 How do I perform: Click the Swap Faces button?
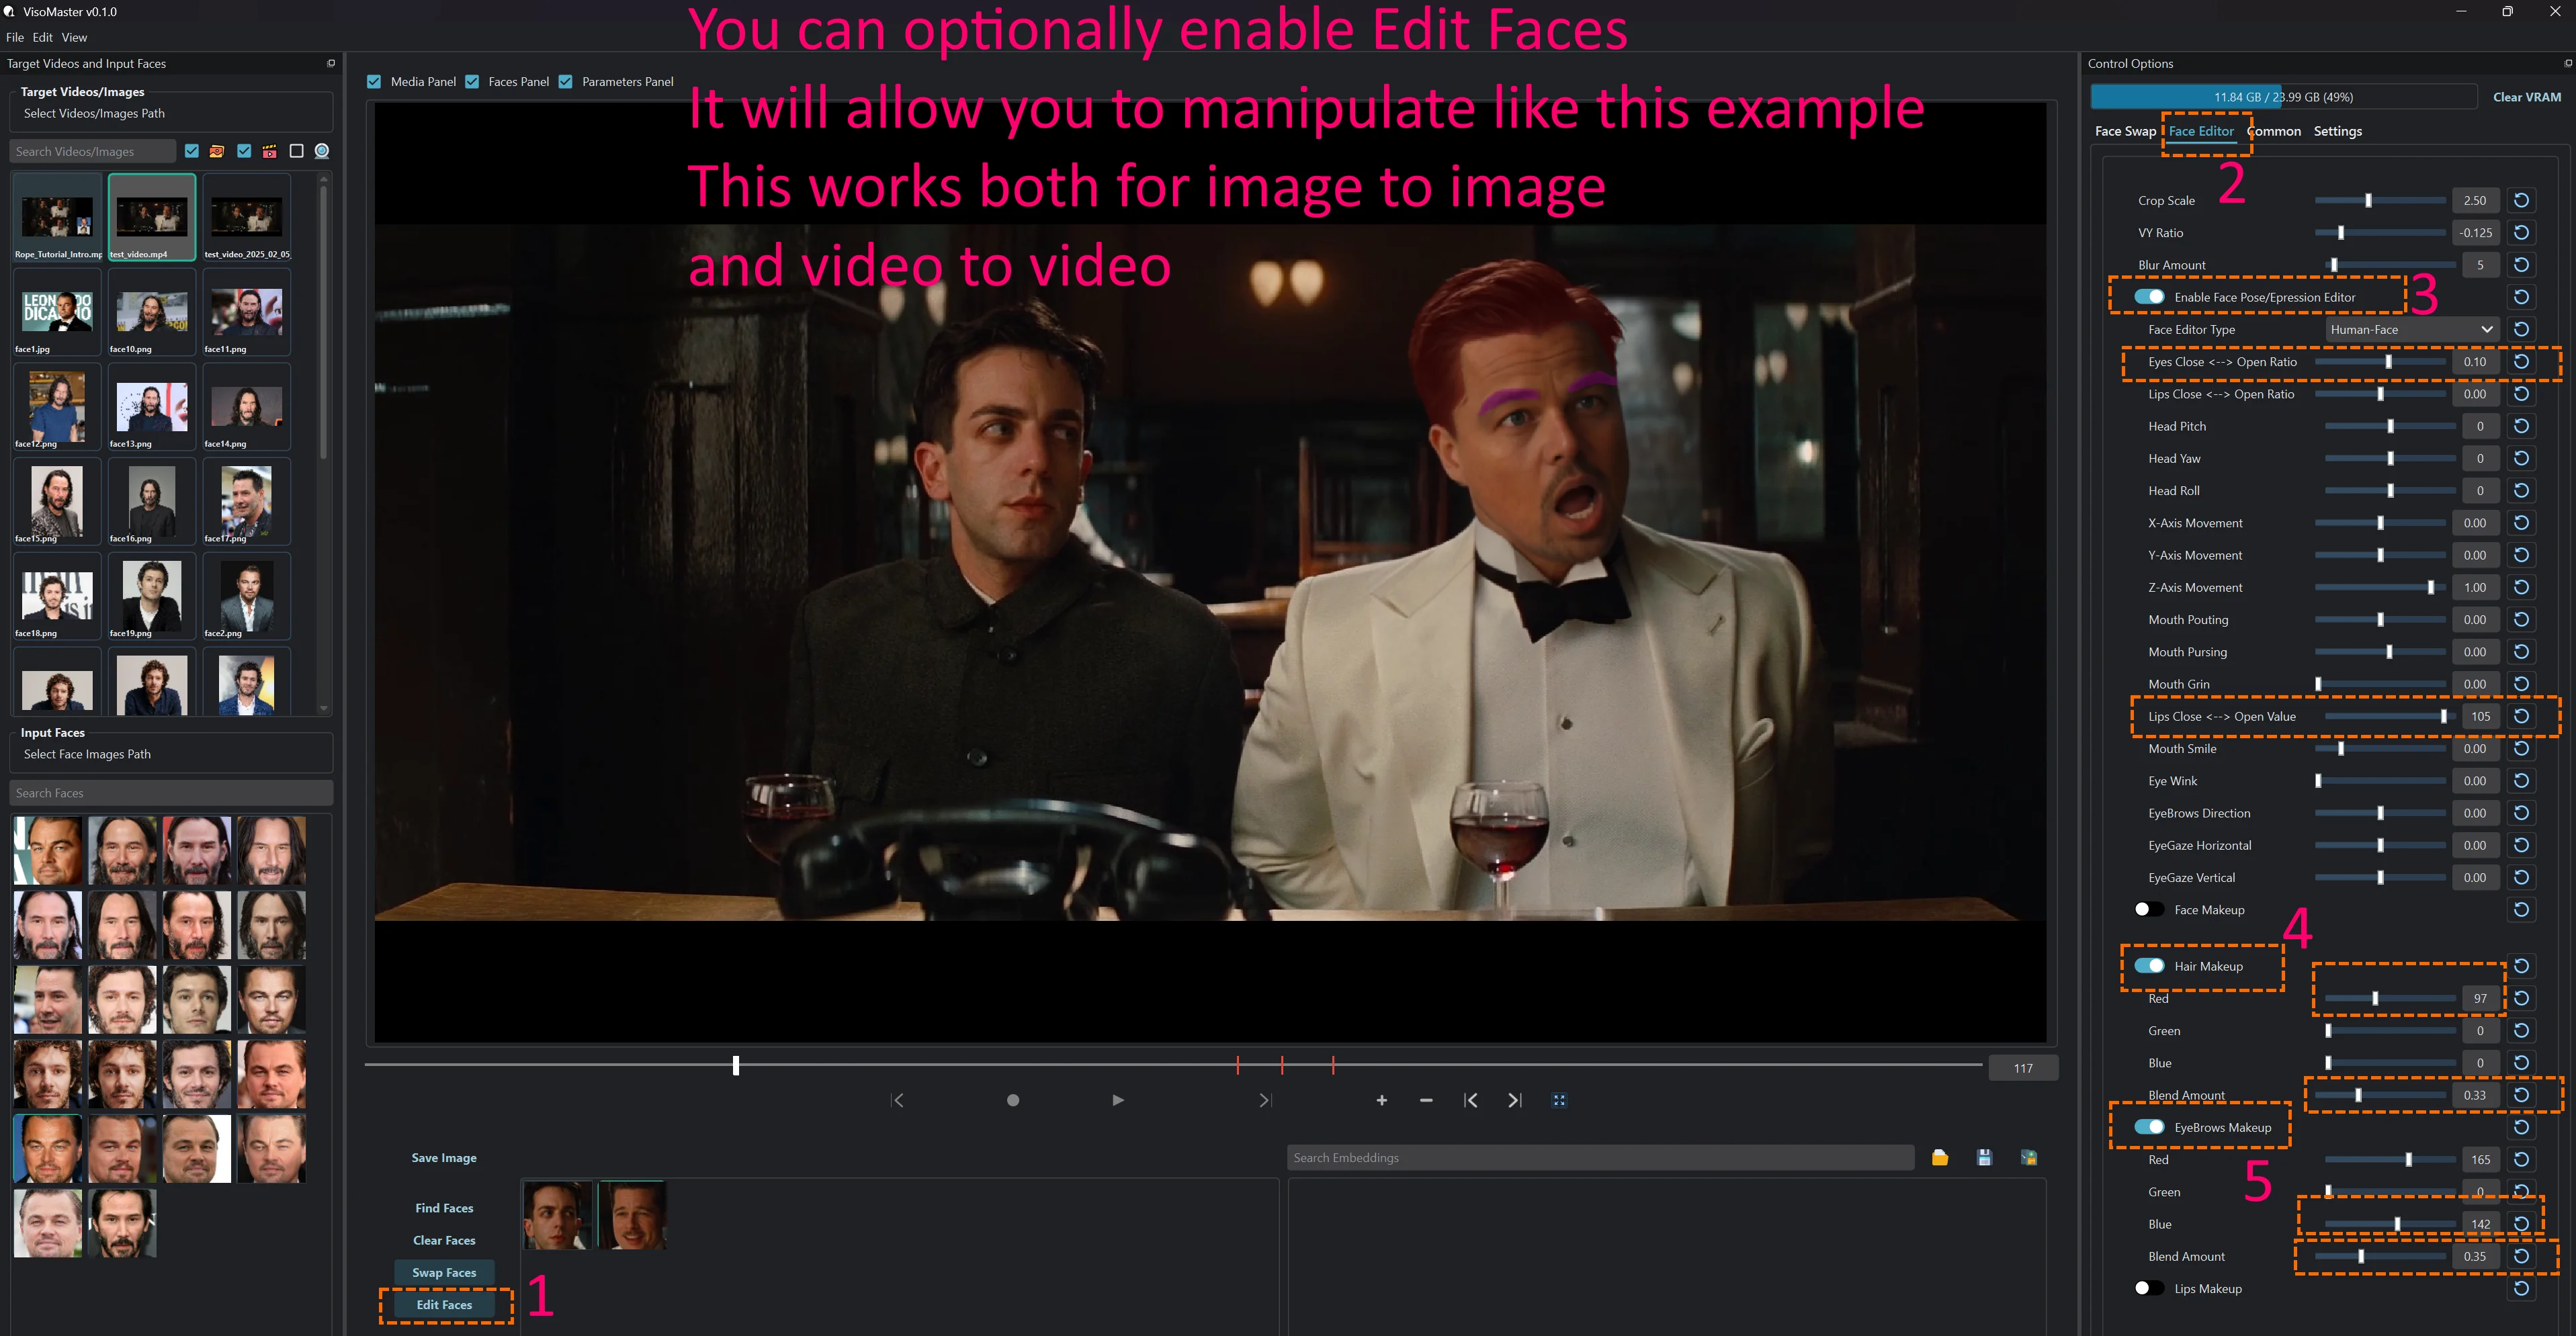[444, 1272]
